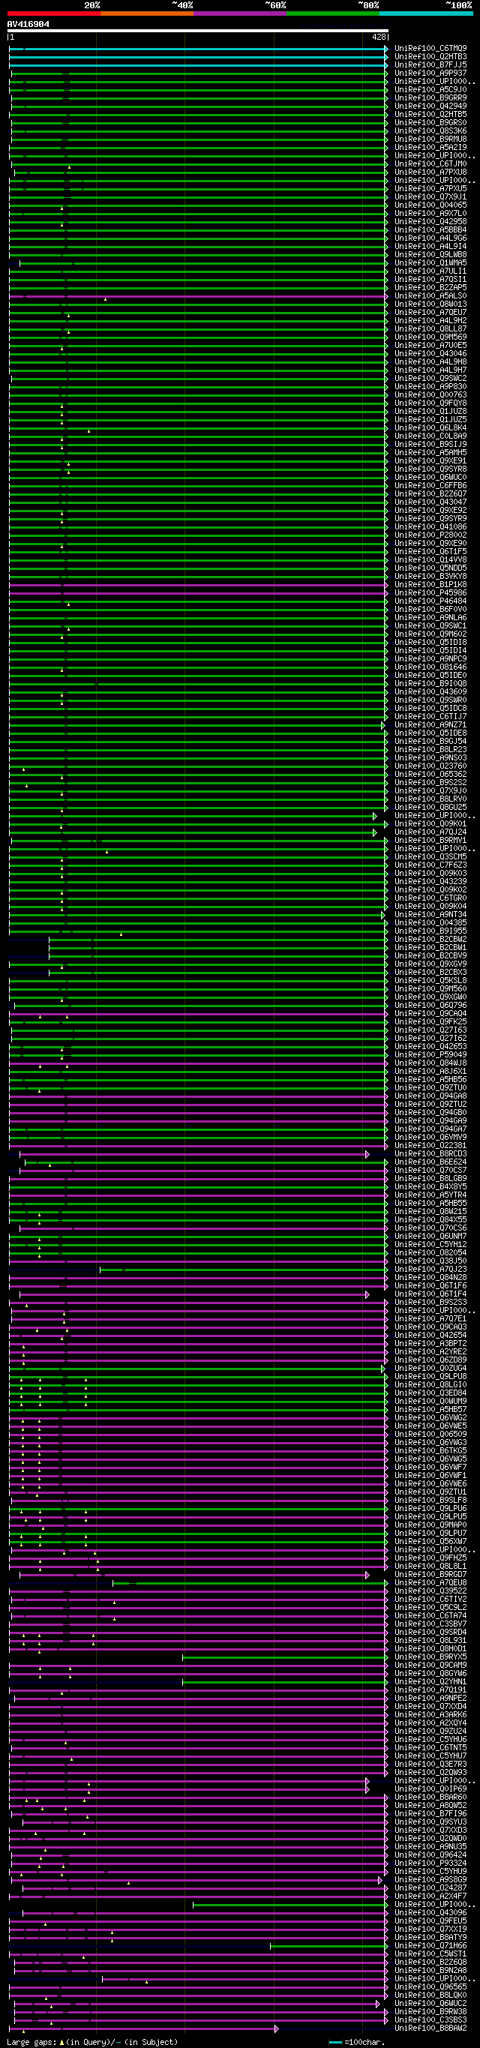Click the UniRef100_Q94GB0 label
The height and width of the screenshot is (2048, 480).
[430, 1112]
